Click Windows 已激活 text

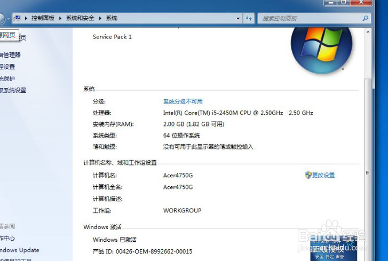point(115,240)
